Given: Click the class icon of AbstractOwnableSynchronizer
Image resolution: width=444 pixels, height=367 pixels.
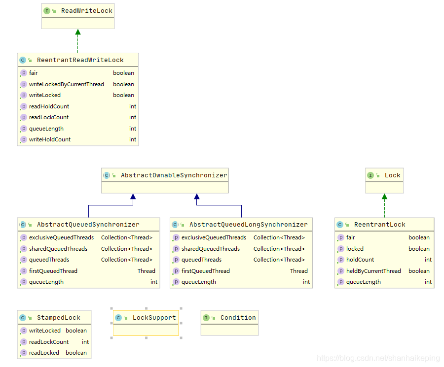Looking at the screenshot, I should point(106,175).
